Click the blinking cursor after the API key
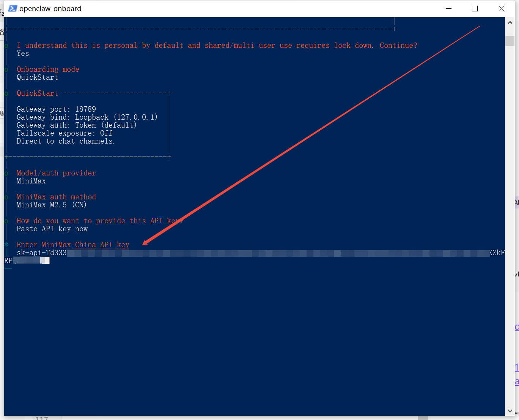 [x=47, y=261]
